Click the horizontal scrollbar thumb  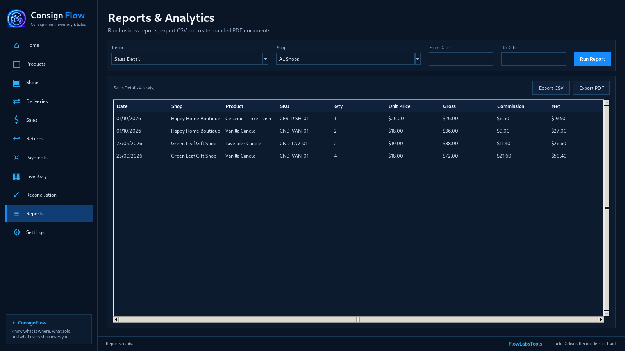click(358, 319)
